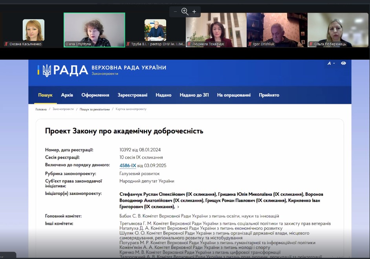Click the Пошук за реквізитами breadcrumb

(x=95, y=109)
